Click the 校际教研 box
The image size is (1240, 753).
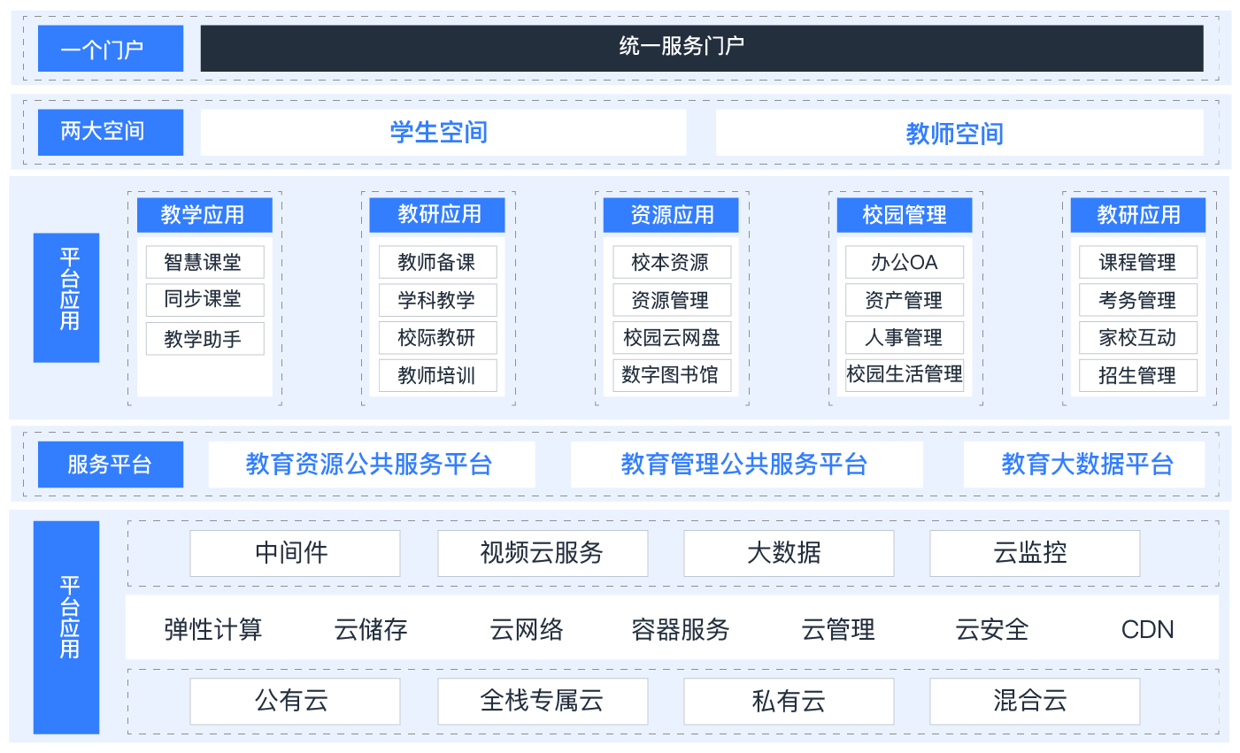click(x=438, y=338)
